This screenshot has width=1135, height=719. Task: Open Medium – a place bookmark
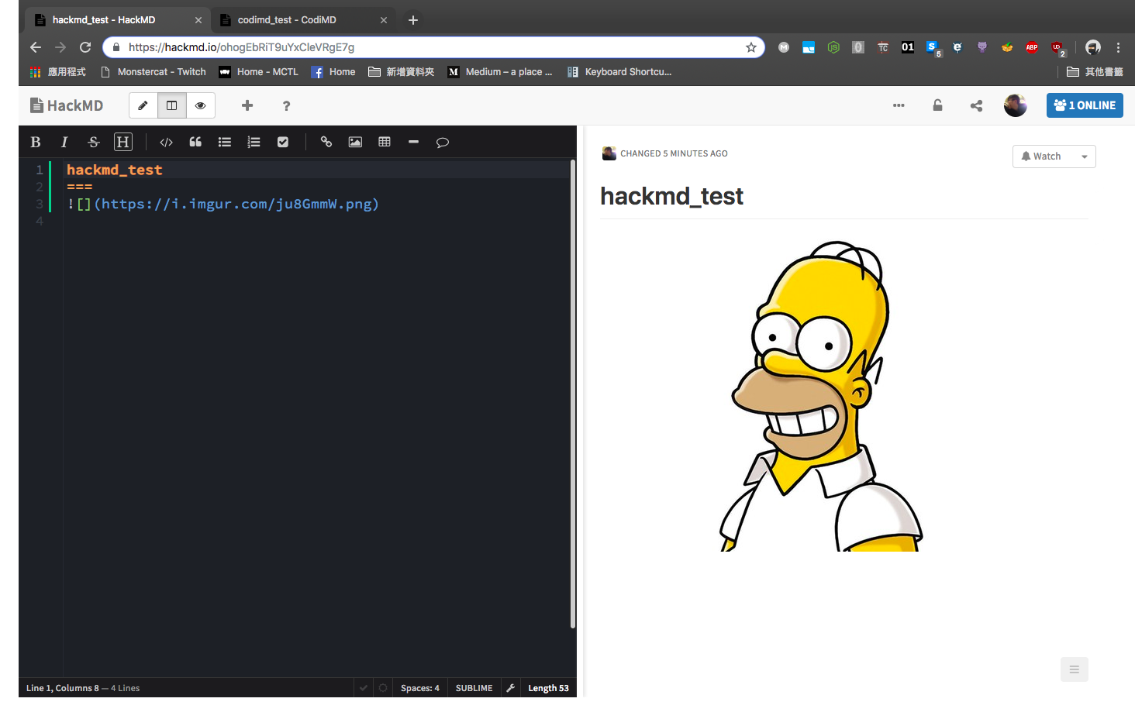point(500,72)
